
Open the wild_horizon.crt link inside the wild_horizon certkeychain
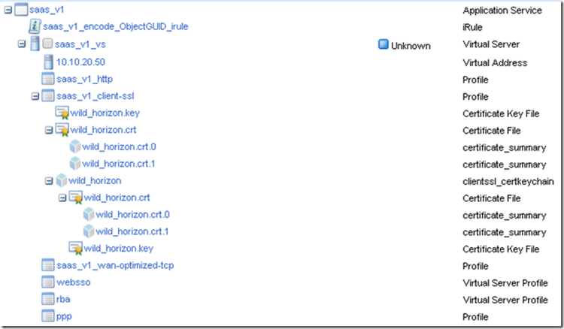pyautogui.click(x=117, y=198)
